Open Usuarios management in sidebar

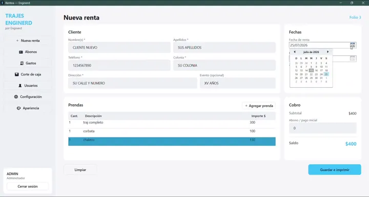28,86
